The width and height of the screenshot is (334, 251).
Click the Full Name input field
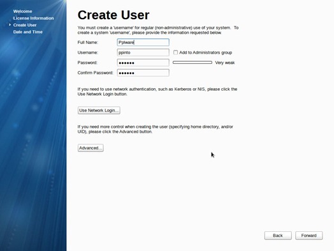click(x=143, y=42)
